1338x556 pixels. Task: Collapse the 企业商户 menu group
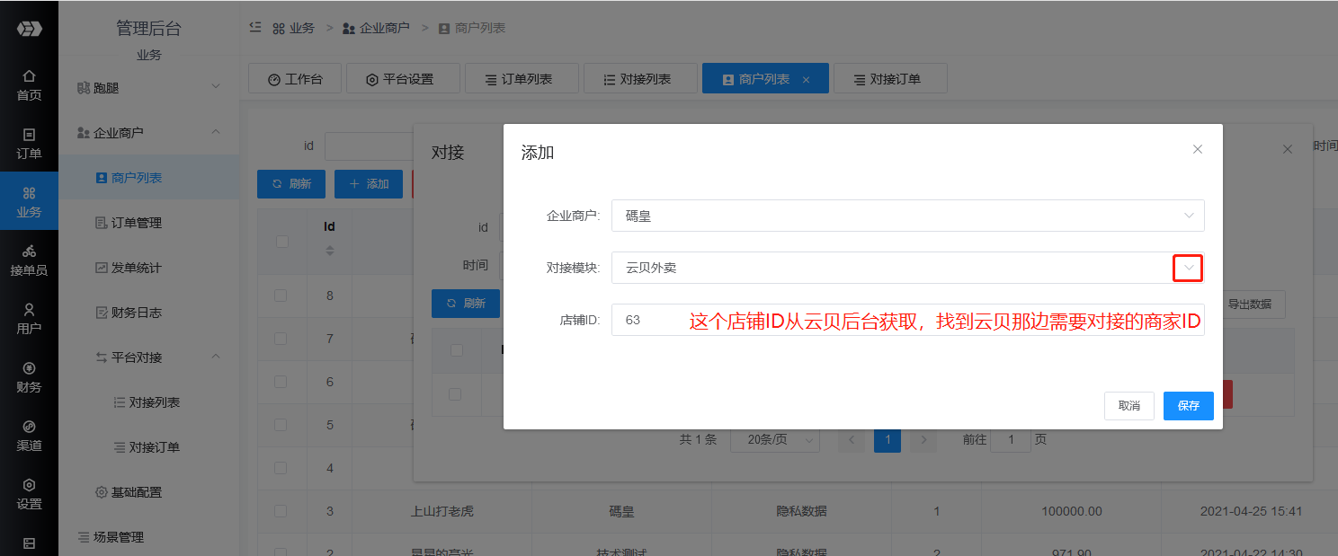click(x=149, y=133)
